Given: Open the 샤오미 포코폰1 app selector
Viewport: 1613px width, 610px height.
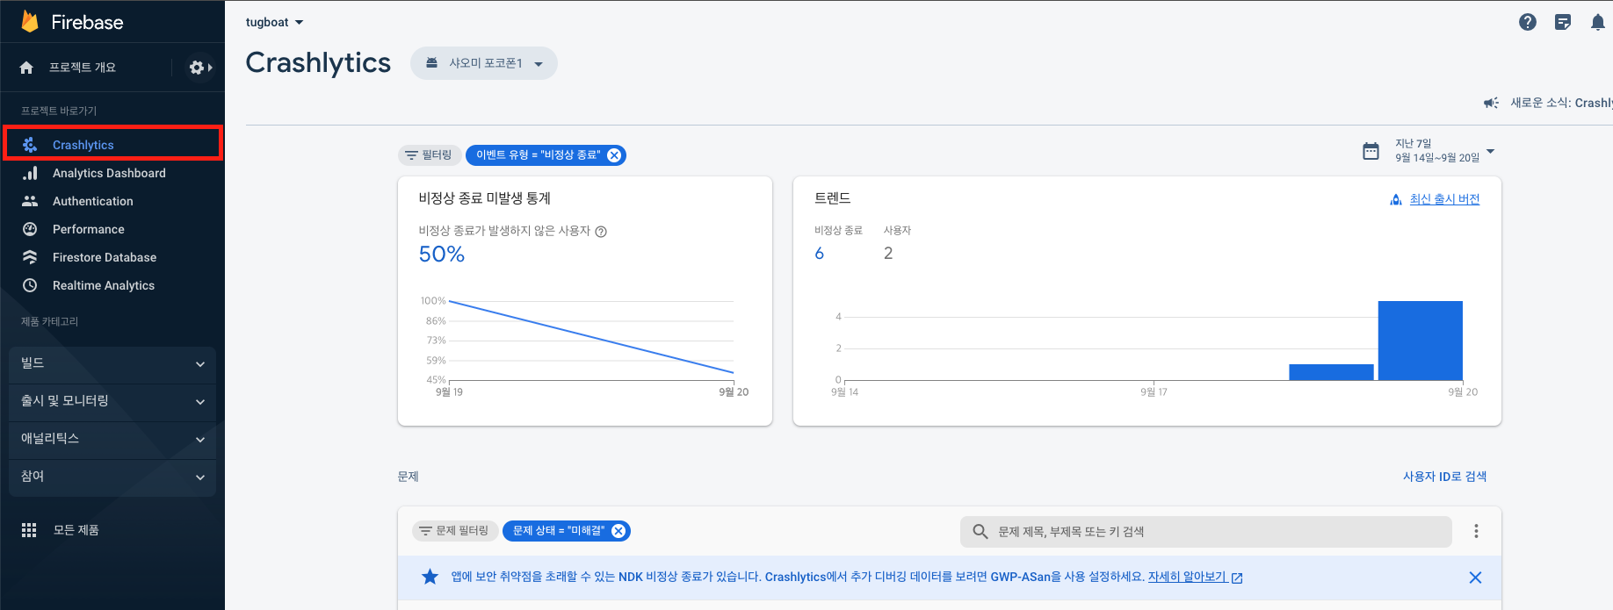Looking at the screenshot, I should 484,63.
